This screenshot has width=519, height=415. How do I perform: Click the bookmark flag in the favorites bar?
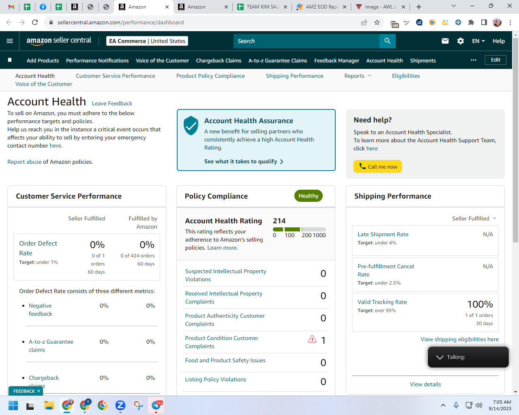[x=10, y=60]
